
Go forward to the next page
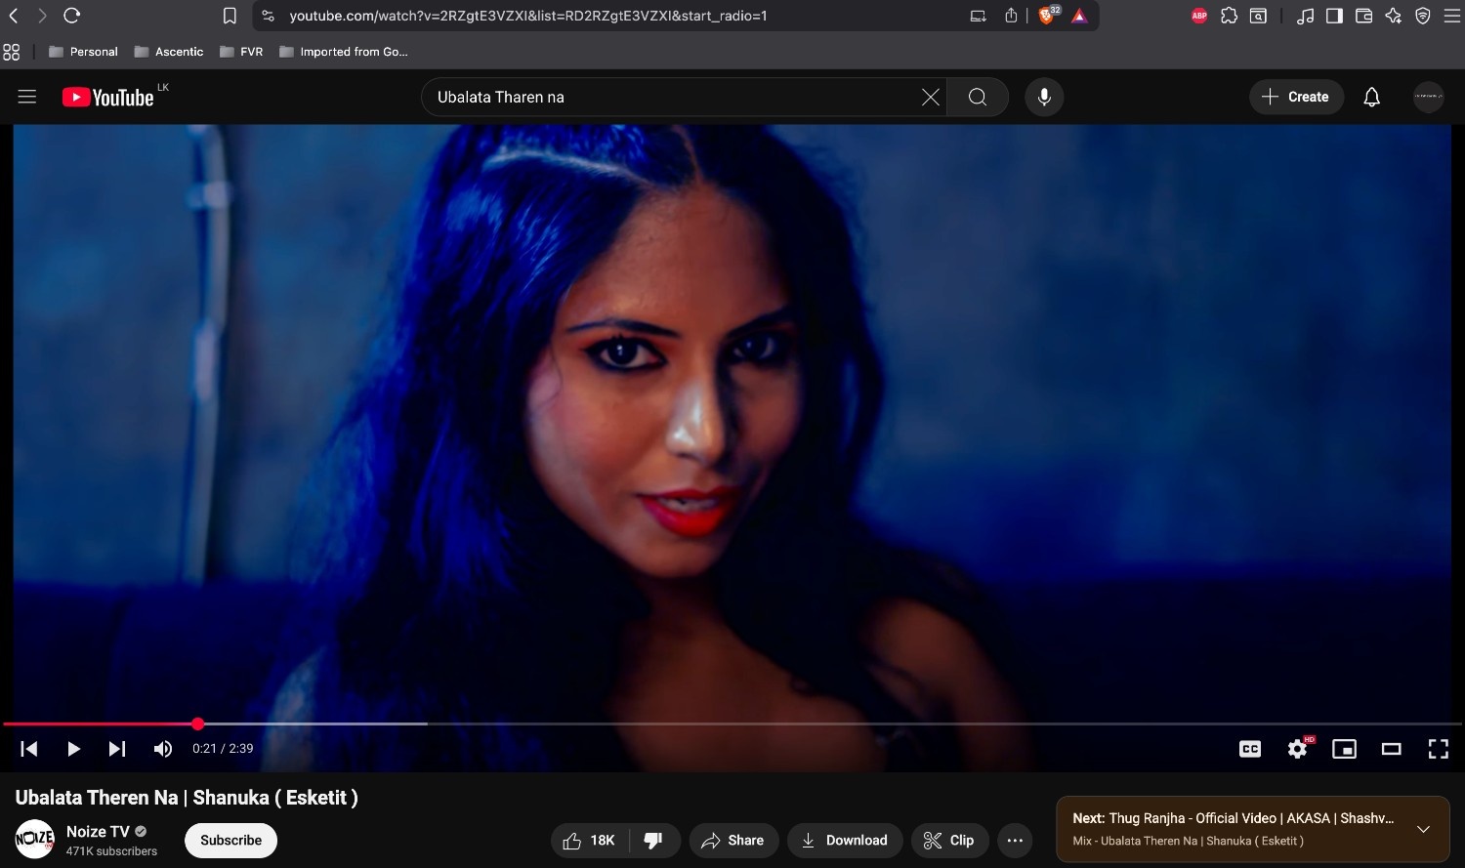pyautogui.click(x=42, y=16)
